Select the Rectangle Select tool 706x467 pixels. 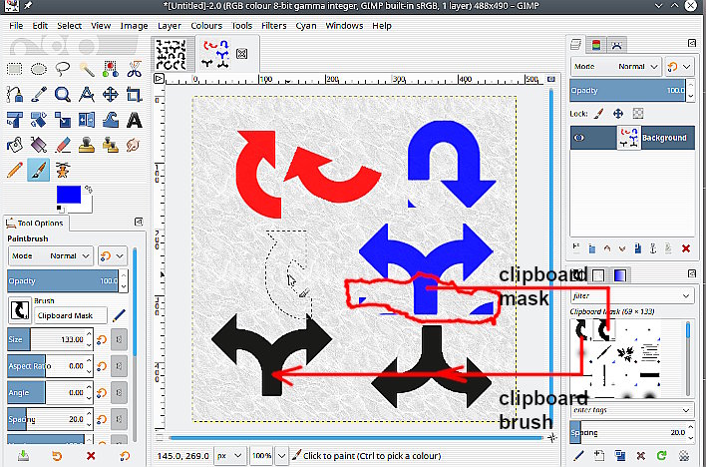point(15,69)
